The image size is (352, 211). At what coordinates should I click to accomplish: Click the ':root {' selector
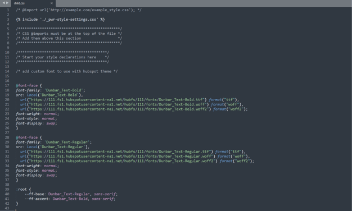24,190
